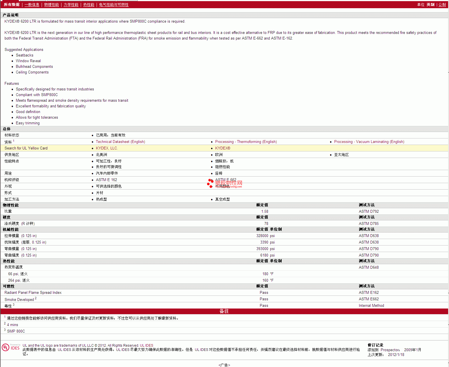Click the 真空成型 processing method item
The image size is (449, 367).
222,199
